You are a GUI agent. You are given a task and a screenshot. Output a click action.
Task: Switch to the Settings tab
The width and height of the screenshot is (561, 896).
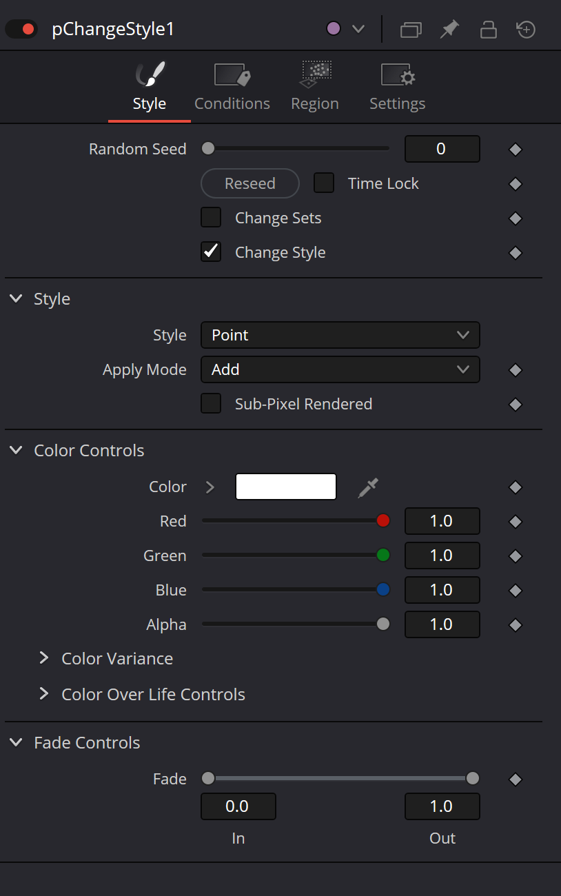398,88
